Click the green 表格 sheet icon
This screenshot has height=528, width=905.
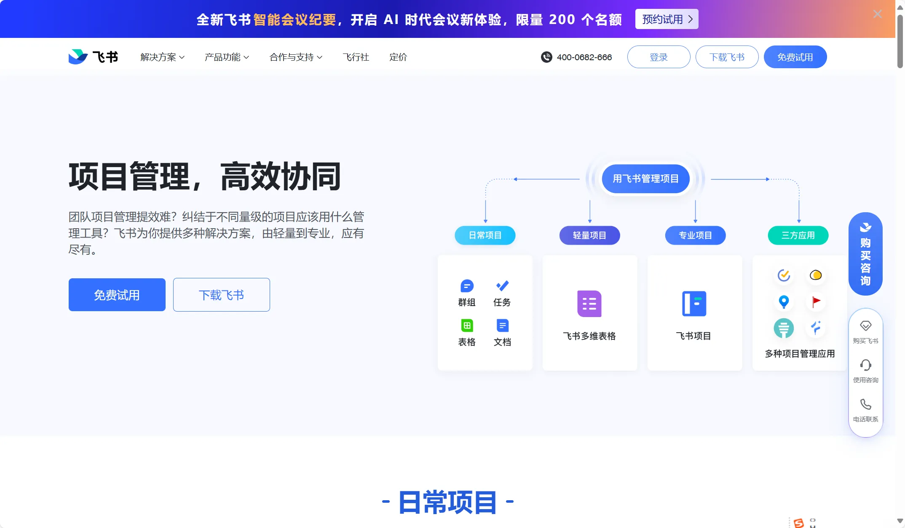467,325
